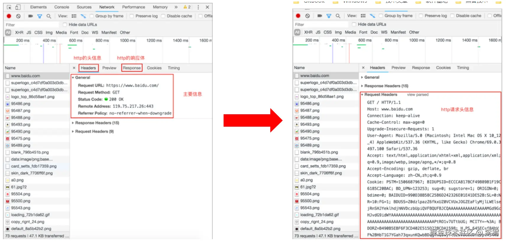Select www.baidu.com request in right panel
The image size is (506, 243).
tap(326, 76)
